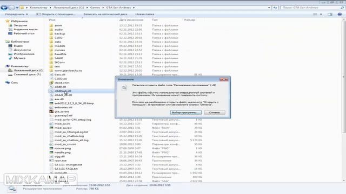Select the 'anim' folder icon

point(51,25)
